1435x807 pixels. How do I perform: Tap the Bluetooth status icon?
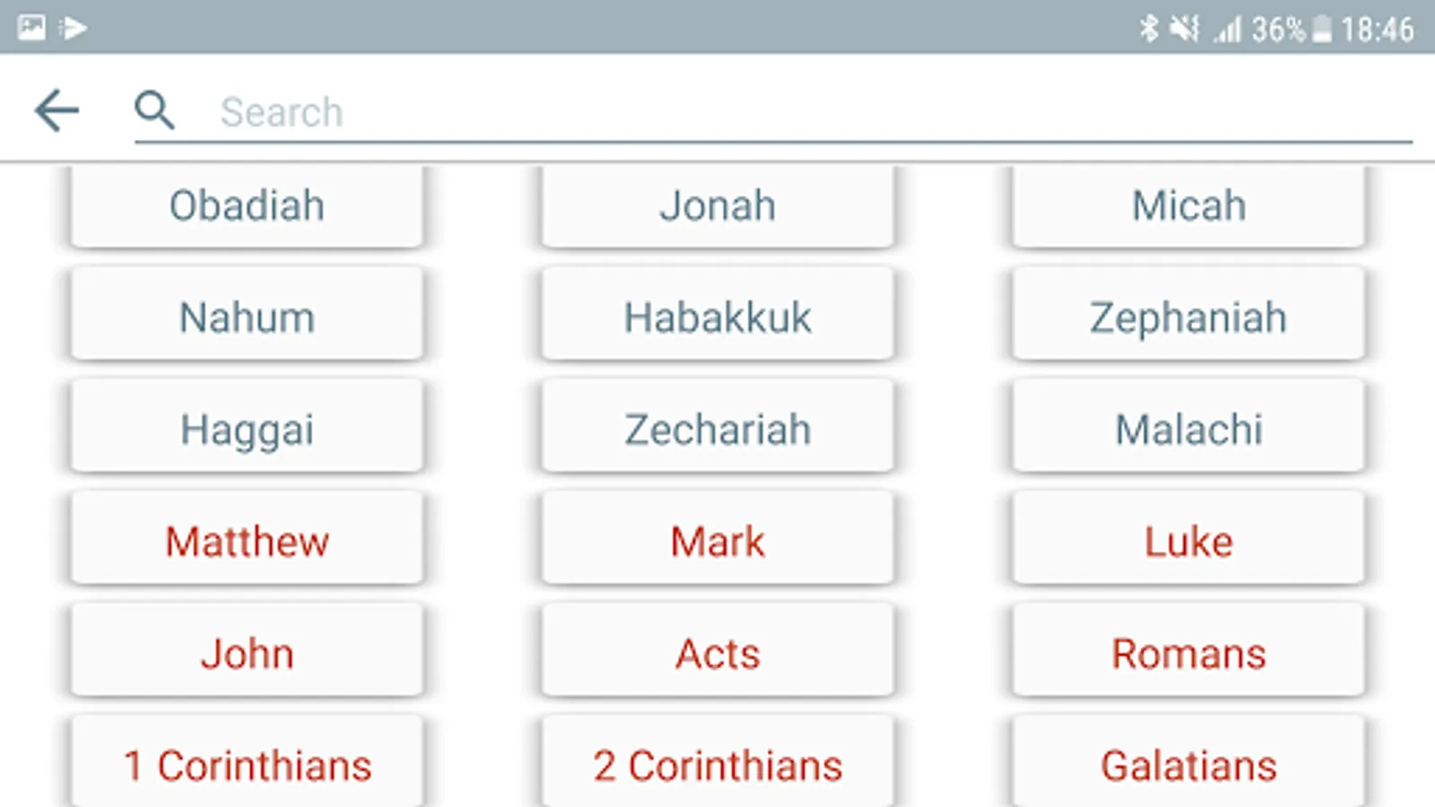1149,29
